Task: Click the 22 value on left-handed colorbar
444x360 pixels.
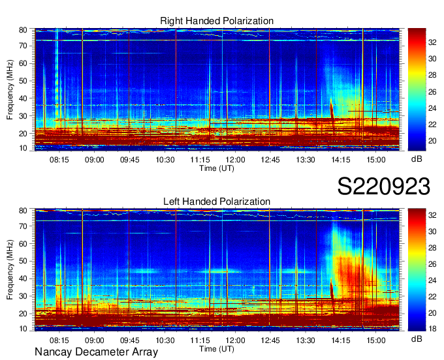Action: pos(432,297)
